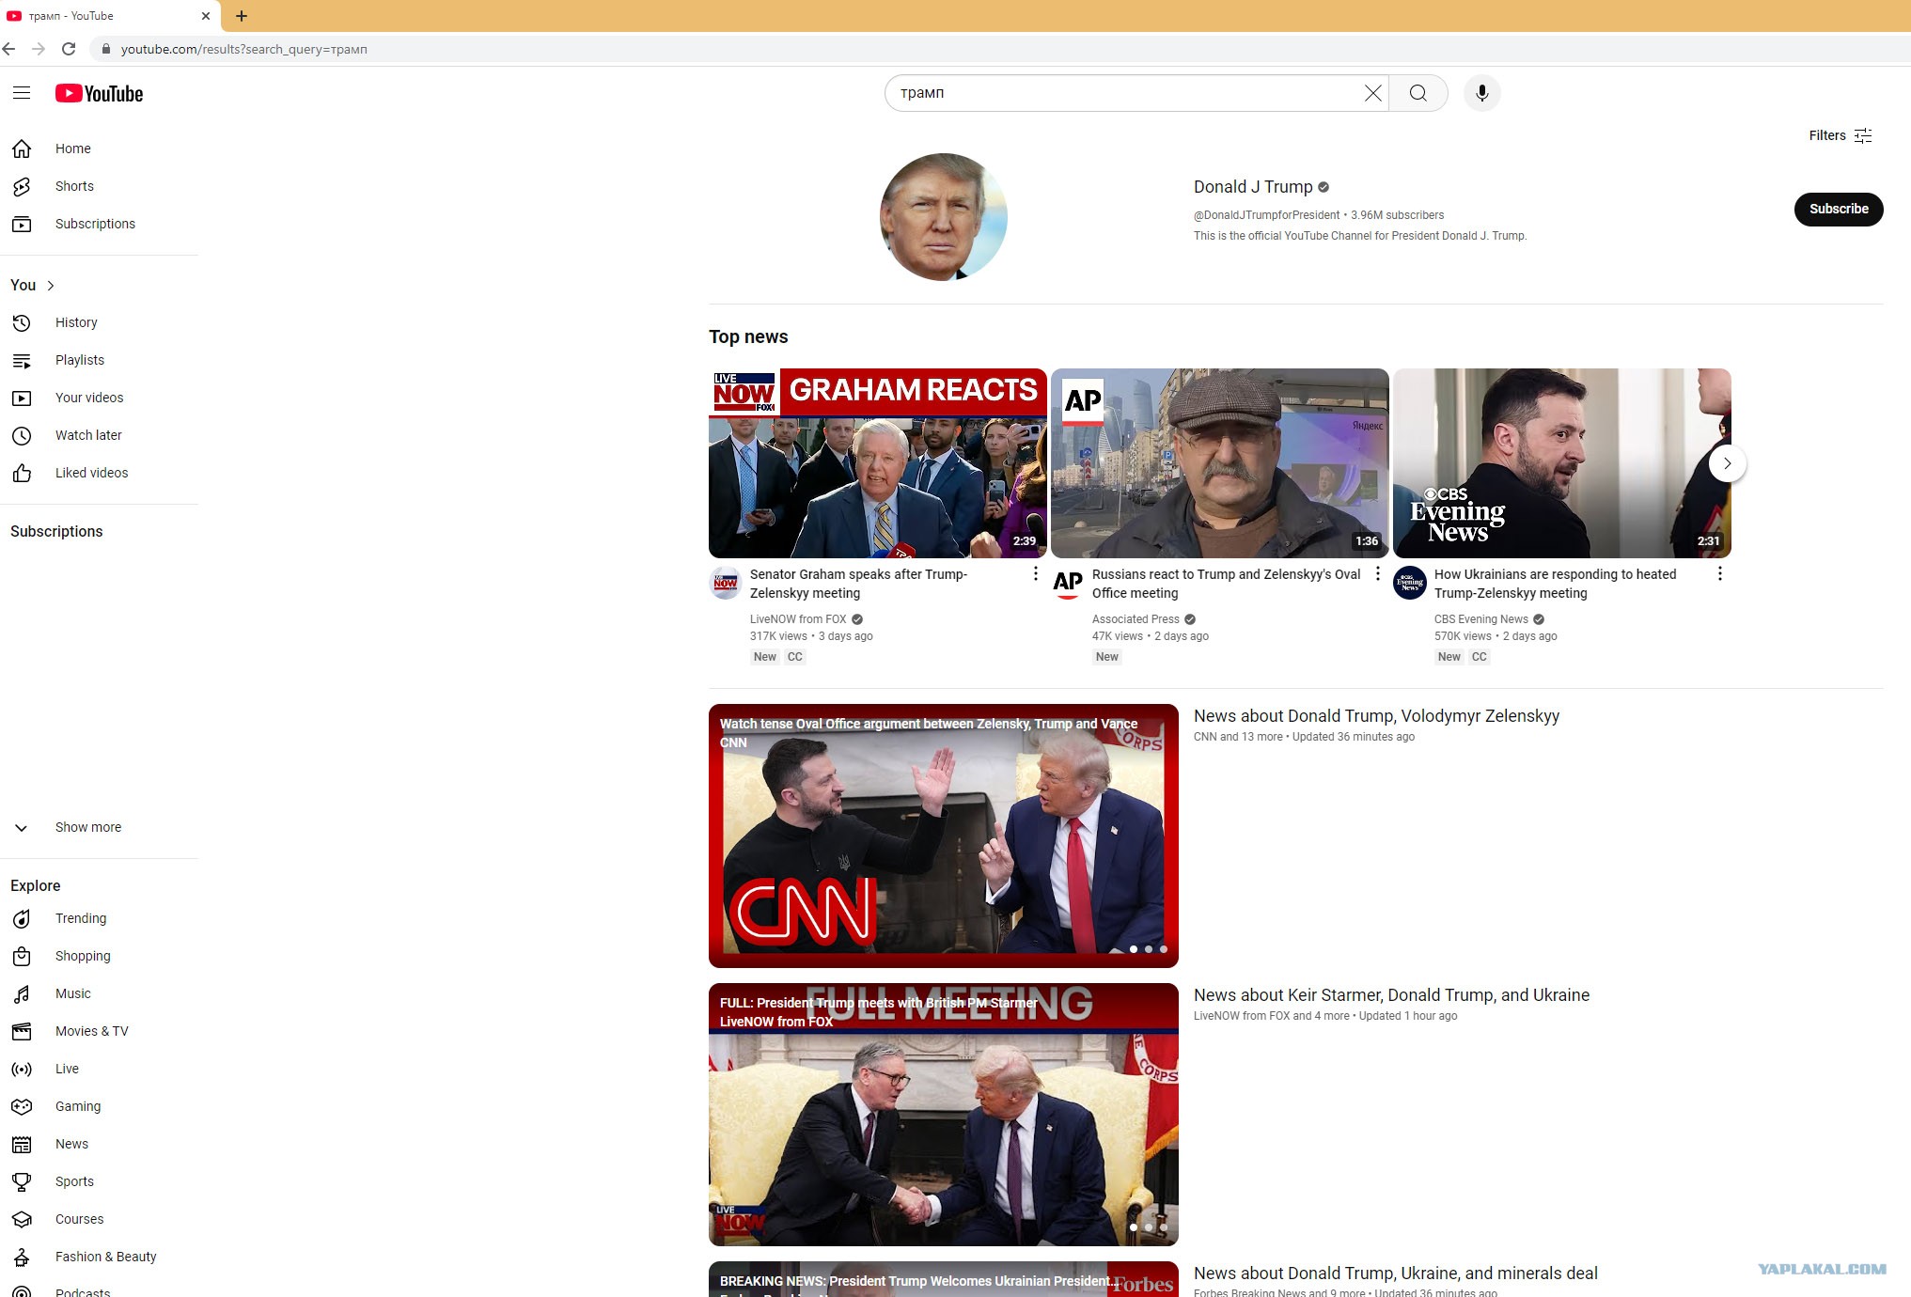Close the YouTube browser tab
The width and height of the screenshot is (1911, 1297).
[x=205, y=16]
